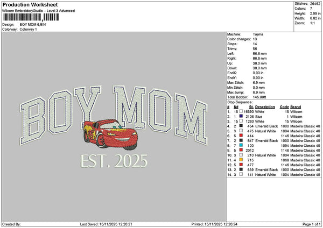This screenshot has width=323, height=228.
Task: Click the "Page 1 of 1" footer text
Action: (x=312, y=224)
